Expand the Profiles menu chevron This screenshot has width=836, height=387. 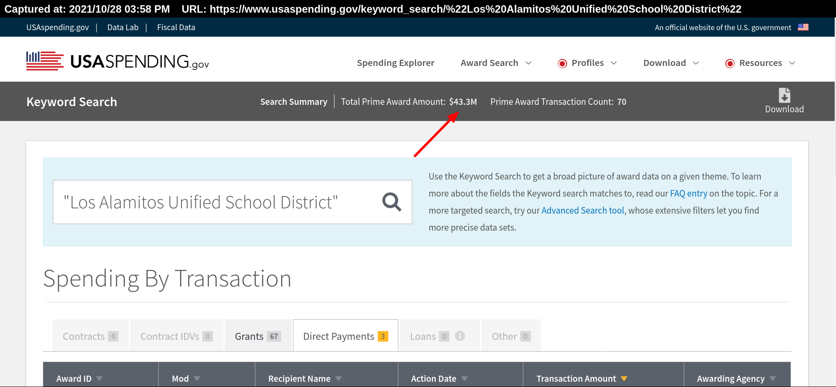[613, 63]
